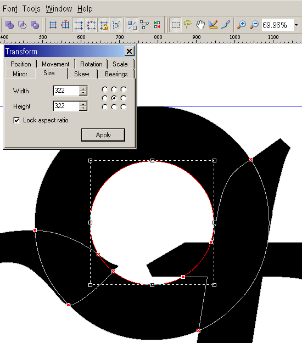Select the rectangle selection tool
302x343 pixels.
pyautogui.click(x=176, y=25)
